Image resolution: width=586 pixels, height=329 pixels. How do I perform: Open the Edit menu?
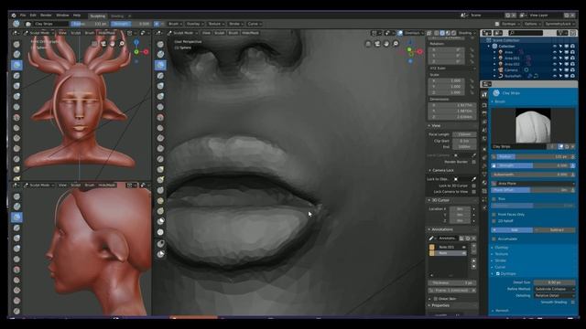coord(33,16)
